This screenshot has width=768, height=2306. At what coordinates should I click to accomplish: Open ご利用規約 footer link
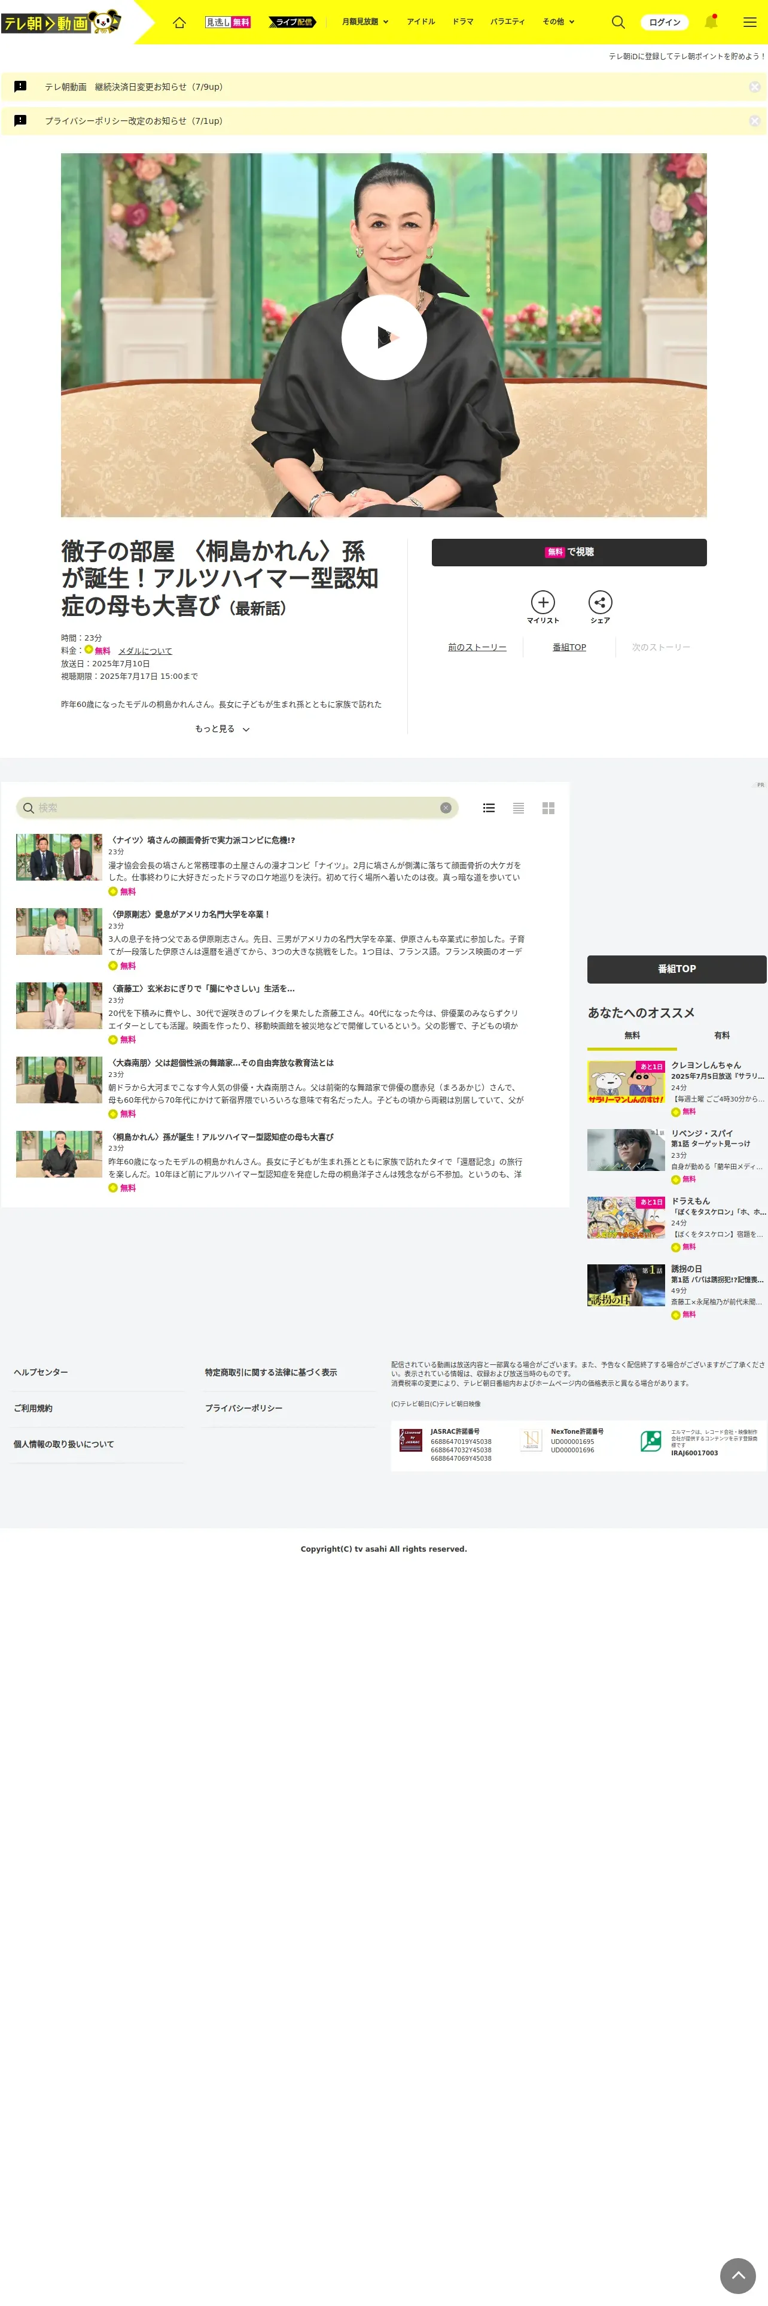[x=33, y=1408]
